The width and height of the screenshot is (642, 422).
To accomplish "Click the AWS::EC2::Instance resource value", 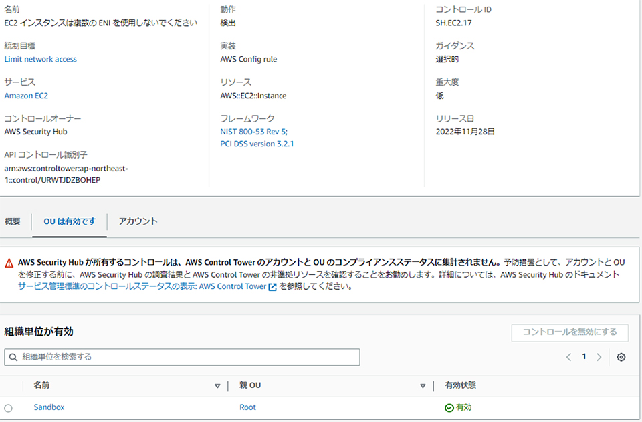I will [253, 96].
